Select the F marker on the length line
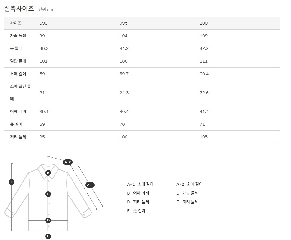The image size is (291, 240). (12, 182)
